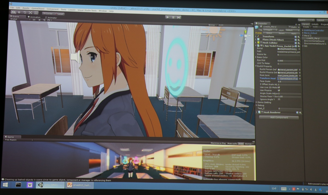This screenshot has width=328, height=195.
Task: Expand the Transform component
Action: coord(256,36)
